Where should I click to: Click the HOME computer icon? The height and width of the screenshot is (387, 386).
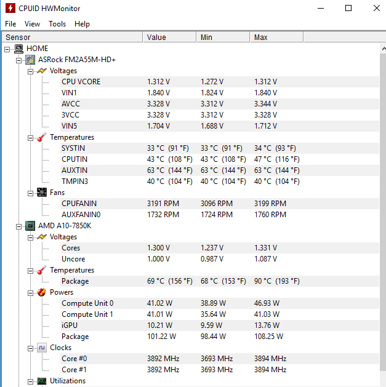point(18,49)
